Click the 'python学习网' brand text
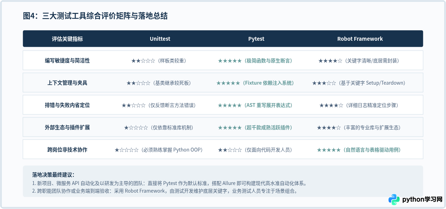This screenshot has height=209, width=446. [x=422, y=200]
